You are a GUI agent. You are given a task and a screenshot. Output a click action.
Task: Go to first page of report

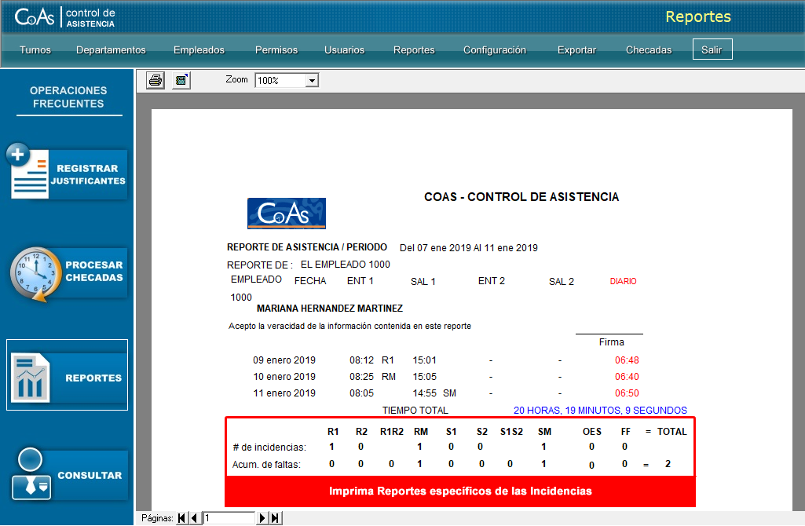coord(182,518)
